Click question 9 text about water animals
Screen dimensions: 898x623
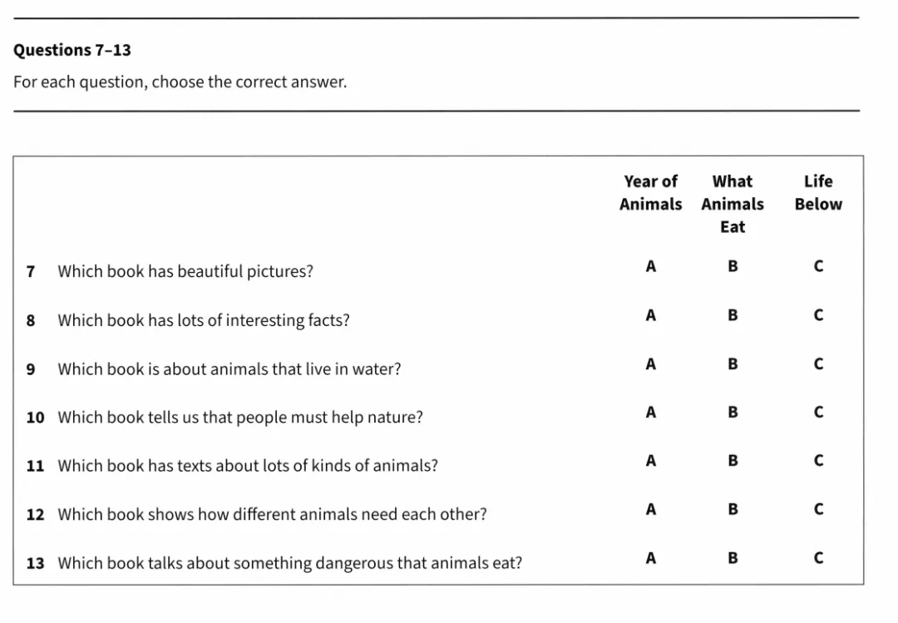(229, 369)
